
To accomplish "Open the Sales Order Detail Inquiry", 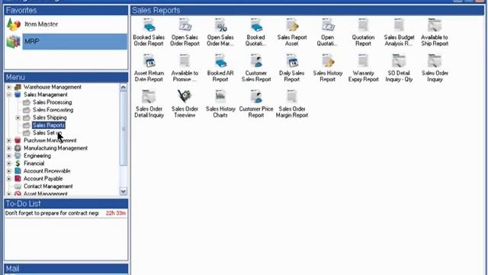I will pos(149,104).
